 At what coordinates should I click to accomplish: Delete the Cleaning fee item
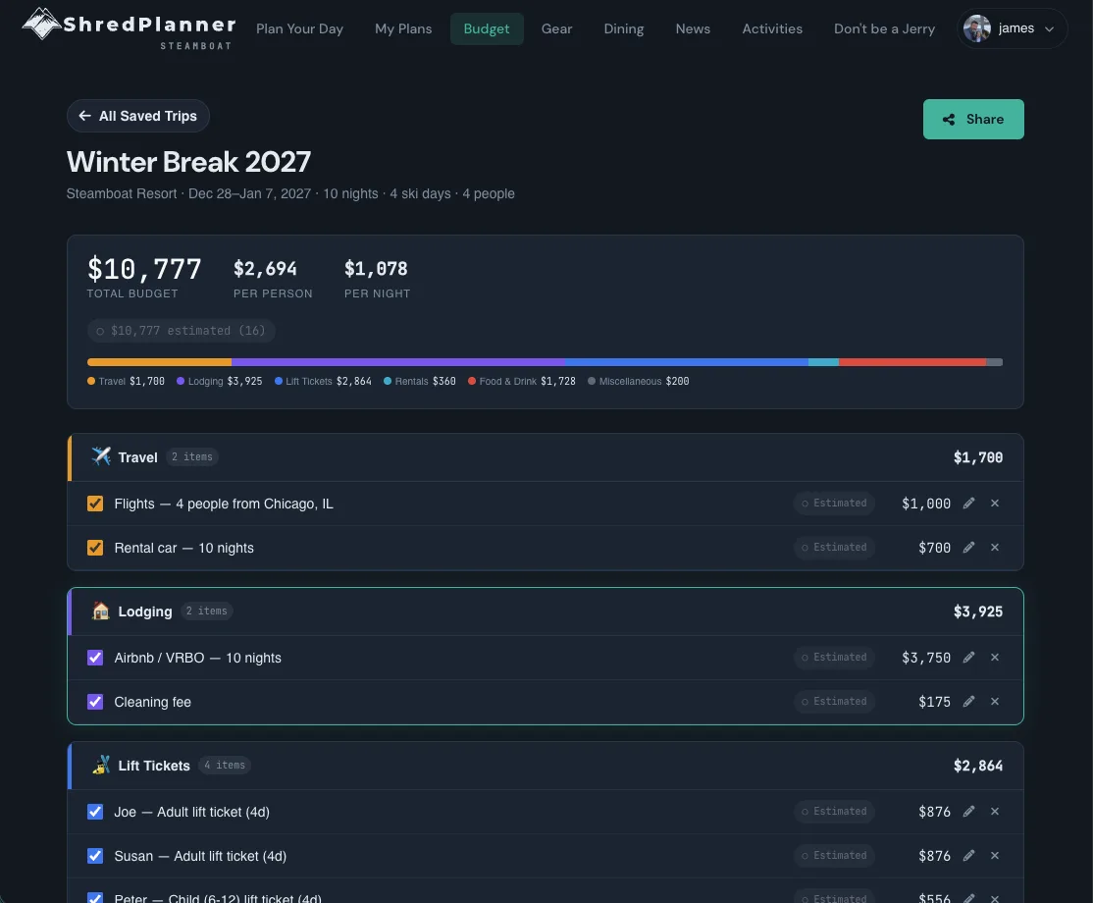pos(995,702)
